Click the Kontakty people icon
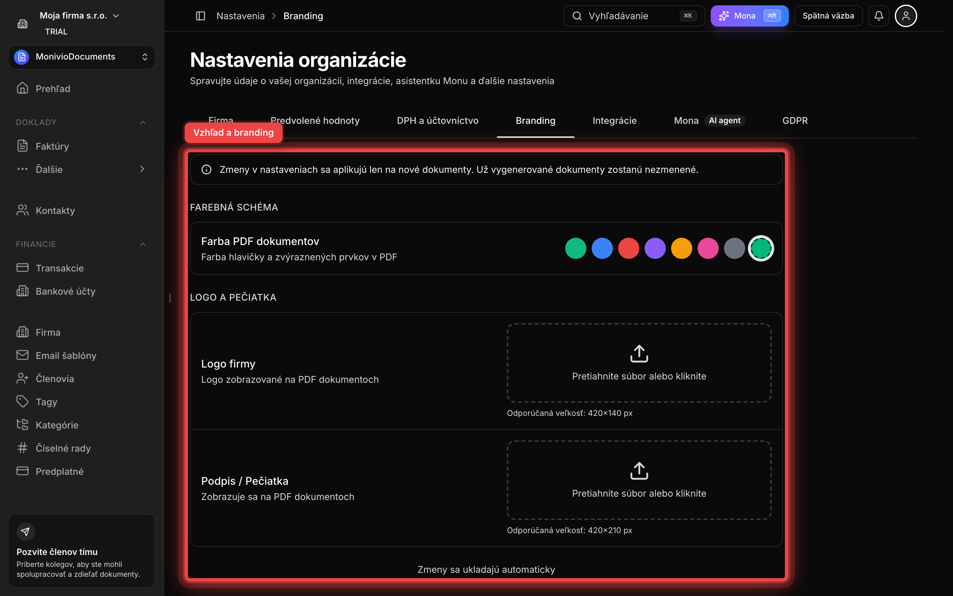Image resolution: width=953 pixels, height=596 pixels. [x=23, y=210]
